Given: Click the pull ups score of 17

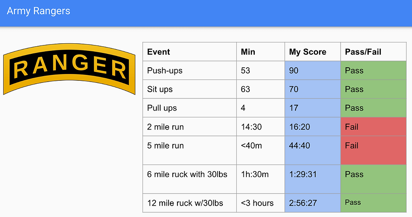Looking at the screenshot, I should pyautogui.click(x=313, y=108).
